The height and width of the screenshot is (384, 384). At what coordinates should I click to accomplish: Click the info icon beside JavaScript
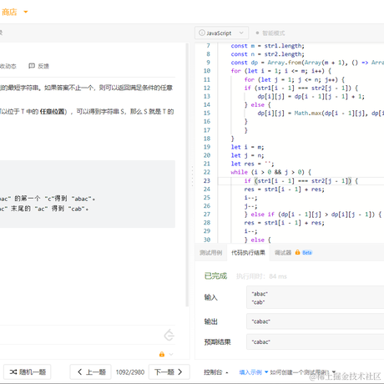point(202,33)
